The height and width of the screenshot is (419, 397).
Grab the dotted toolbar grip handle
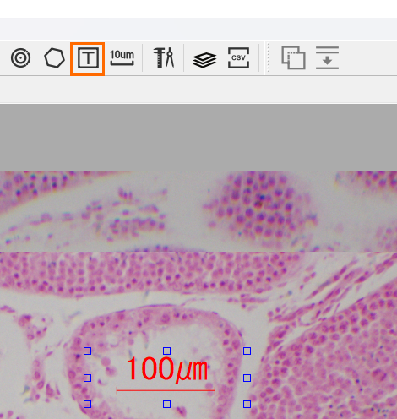point(269,57)
